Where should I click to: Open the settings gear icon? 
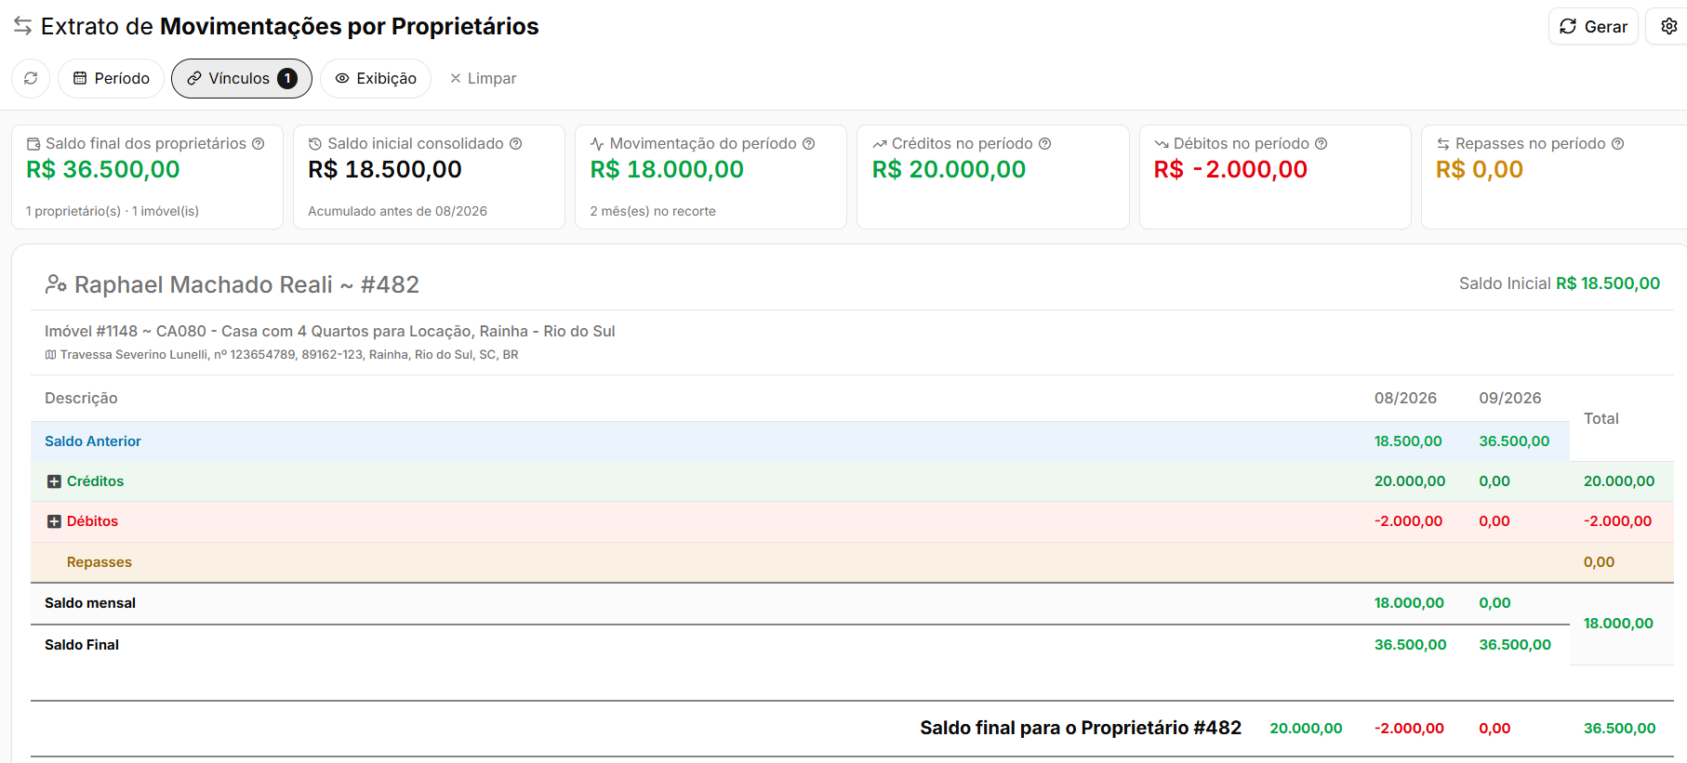(x=1668, y=26)
